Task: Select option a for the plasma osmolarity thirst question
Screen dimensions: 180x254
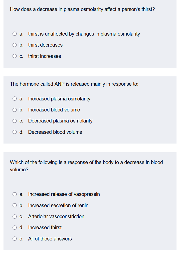Action: pyautogui.click(x=14, y=34)
